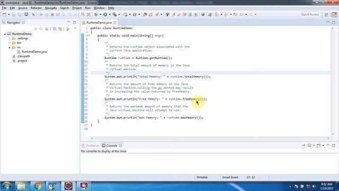Select the RuntimeDemo.java editor tab
The height and width of the screenshot is (191, 339).
[x=99, y=22]
